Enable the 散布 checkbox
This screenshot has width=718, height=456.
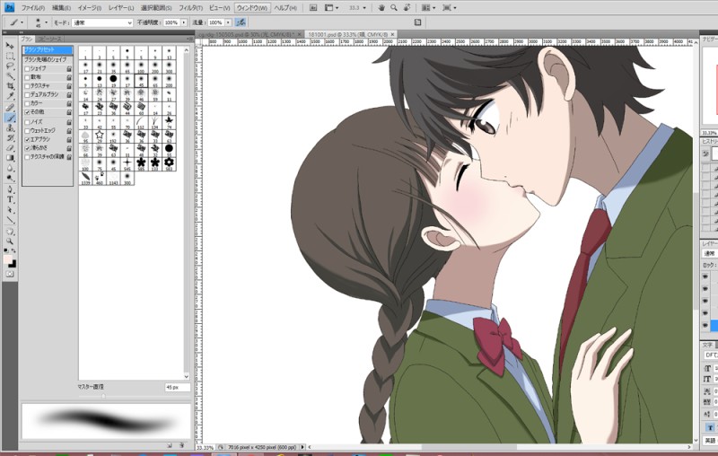pyautogui.click(x=27, y=77)
